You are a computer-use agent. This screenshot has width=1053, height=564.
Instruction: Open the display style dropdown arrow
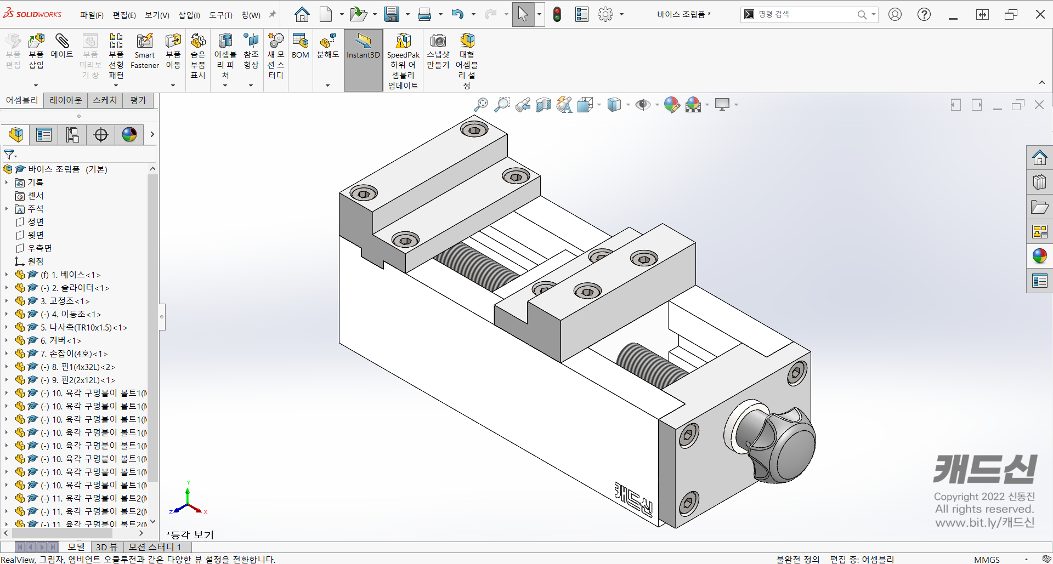(628, 105)
